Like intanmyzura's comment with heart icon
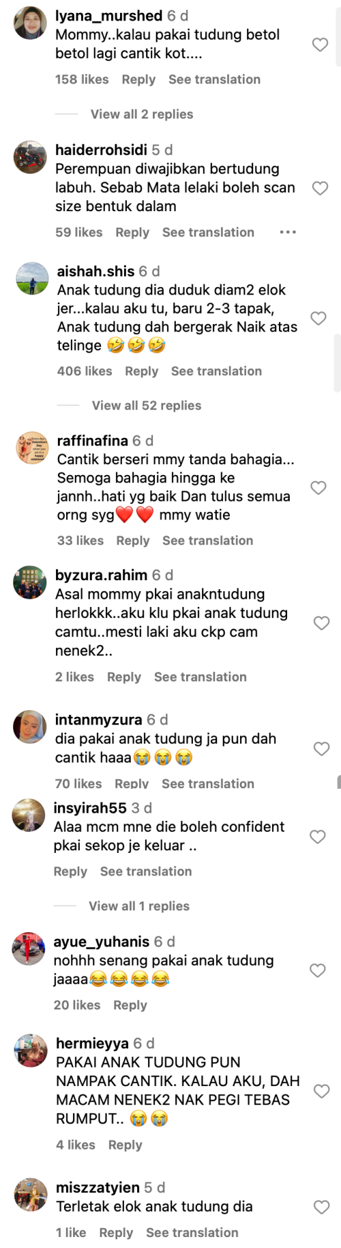The image size is (341, 1248). coord(321,748)
